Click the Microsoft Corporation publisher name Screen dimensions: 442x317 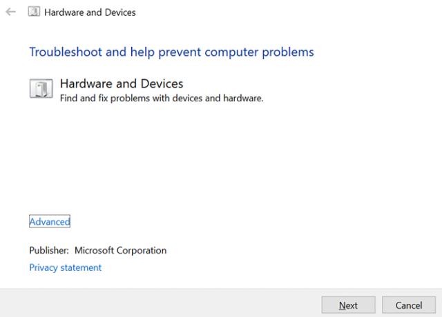[120, 250]
